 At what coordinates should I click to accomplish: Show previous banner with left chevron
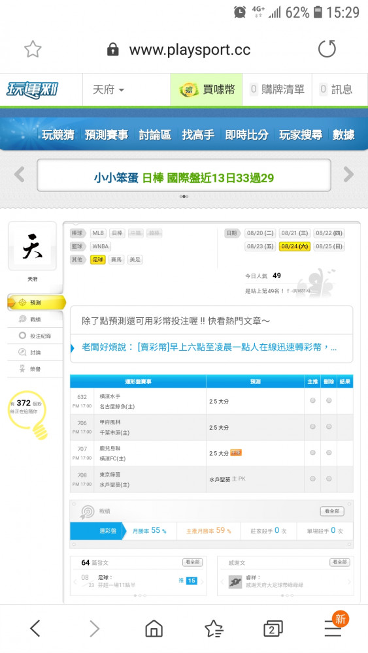click(x=20, y=174)
